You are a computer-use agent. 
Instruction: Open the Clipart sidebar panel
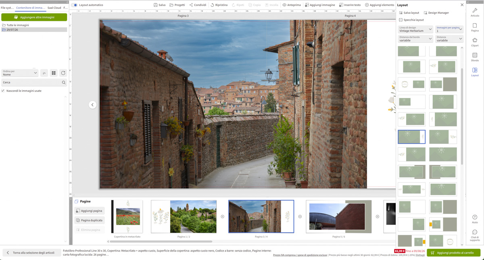[x=475, y=42]
